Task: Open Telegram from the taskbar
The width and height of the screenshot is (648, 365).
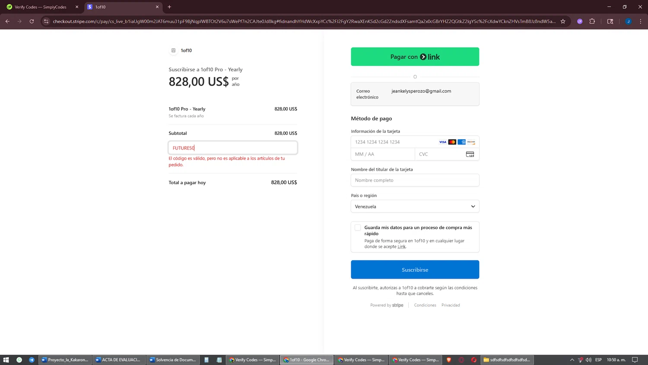Action: pos(32,360)
